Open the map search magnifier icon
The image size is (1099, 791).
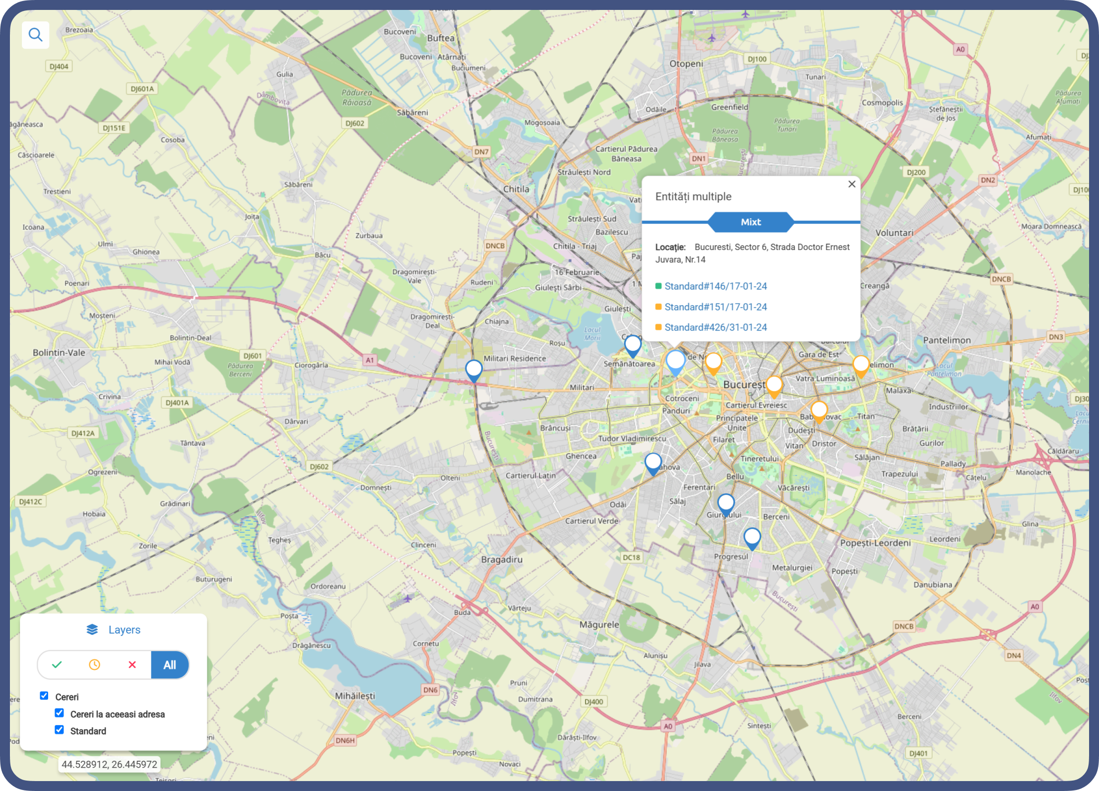[x=35, y=35]
